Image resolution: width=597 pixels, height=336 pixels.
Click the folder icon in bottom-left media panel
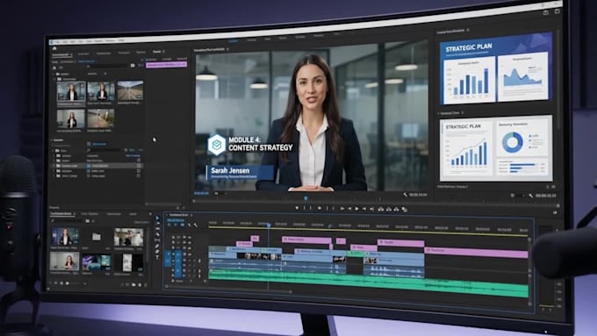click(97, 237)
